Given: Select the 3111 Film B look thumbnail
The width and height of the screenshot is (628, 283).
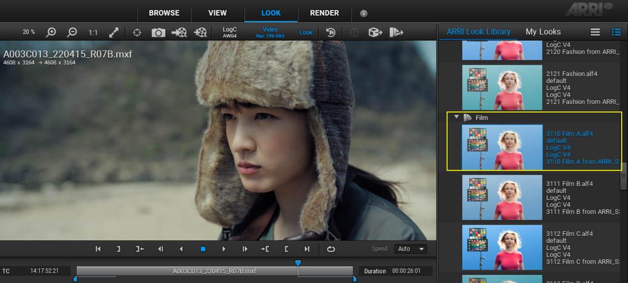Looking at the screenshot, I should pos(502,197).
